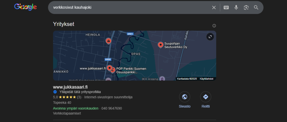Image resolution: width=287 pixels, height=122 pixels.
Task: Click the IKH Areena map marker
Action: coord(162,79)
